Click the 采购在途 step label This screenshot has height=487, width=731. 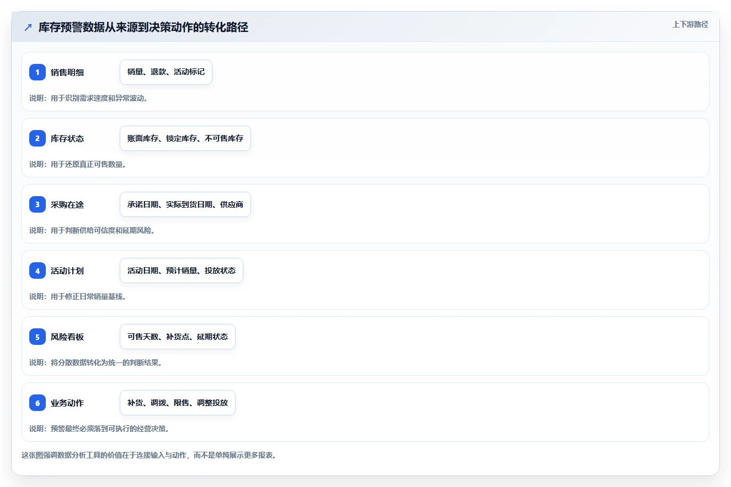click(67, 204)
